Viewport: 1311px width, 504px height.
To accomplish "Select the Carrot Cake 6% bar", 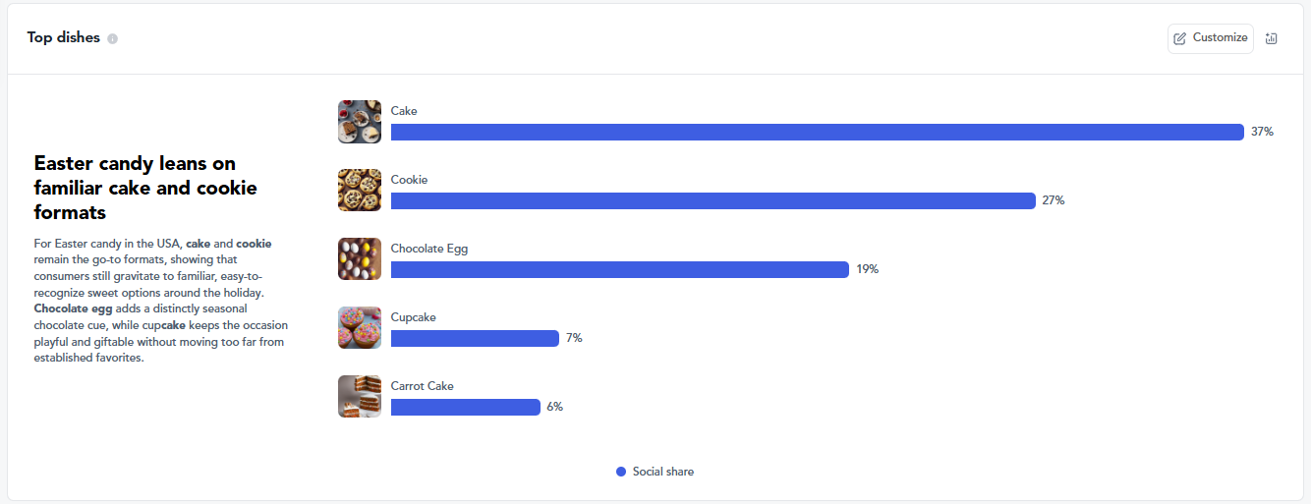I will coord(465,408).
